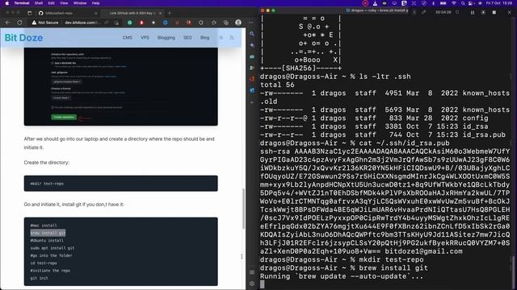Add a sidebar app with plus icon
Screen dimensions: 517x290
click(252, 102)
